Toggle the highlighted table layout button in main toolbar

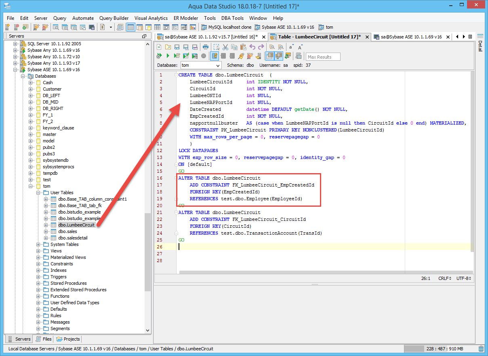click(130, 28)
